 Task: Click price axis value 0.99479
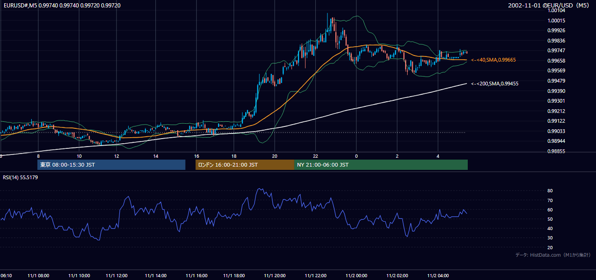click(556, 81)
